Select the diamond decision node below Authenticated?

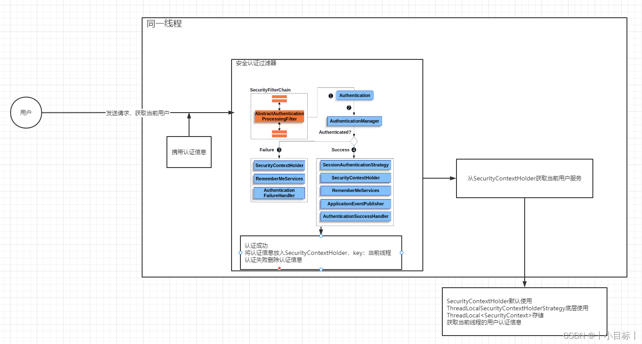(x=354, y=140)
